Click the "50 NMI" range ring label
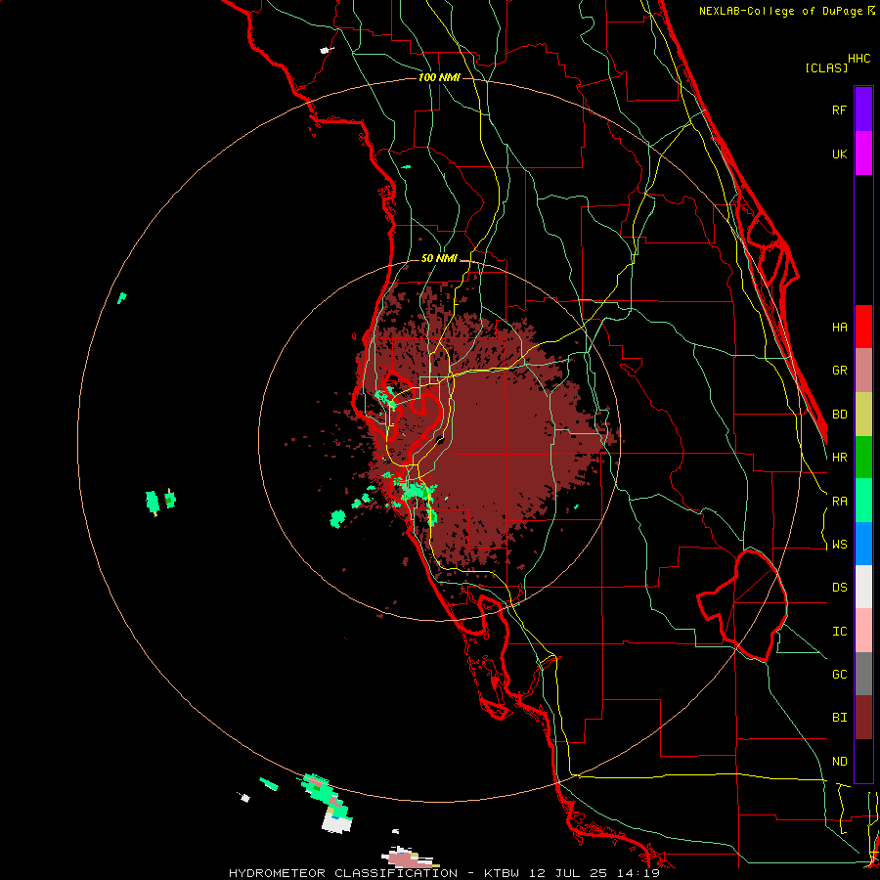 [439, 258]
